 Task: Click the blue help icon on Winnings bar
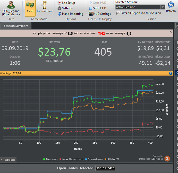pos(171,73)
